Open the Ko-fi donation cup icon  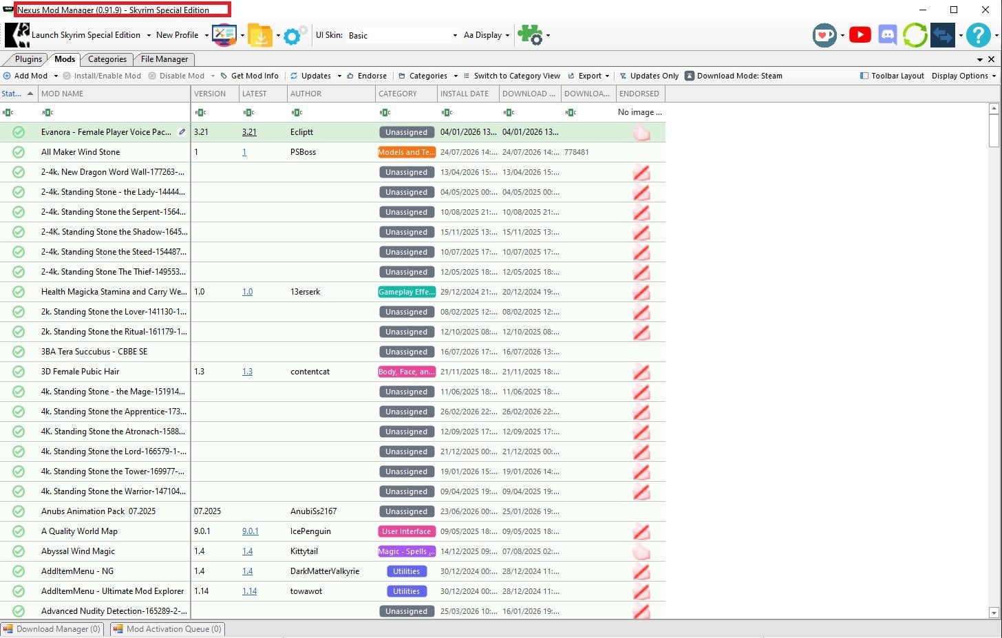tap(824, 35)
